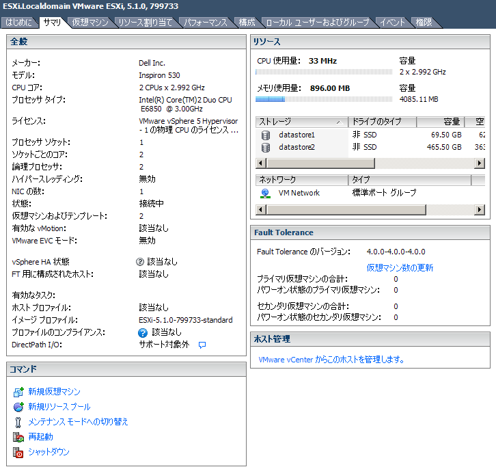Click the Inspiron 530 model value
496x467 pixels.
[x=159, y=76]
